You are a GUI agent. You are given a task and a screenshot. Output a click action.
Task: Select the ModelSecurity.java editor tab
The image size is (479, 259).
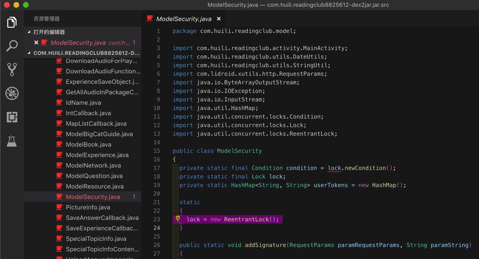click(183, 19)
